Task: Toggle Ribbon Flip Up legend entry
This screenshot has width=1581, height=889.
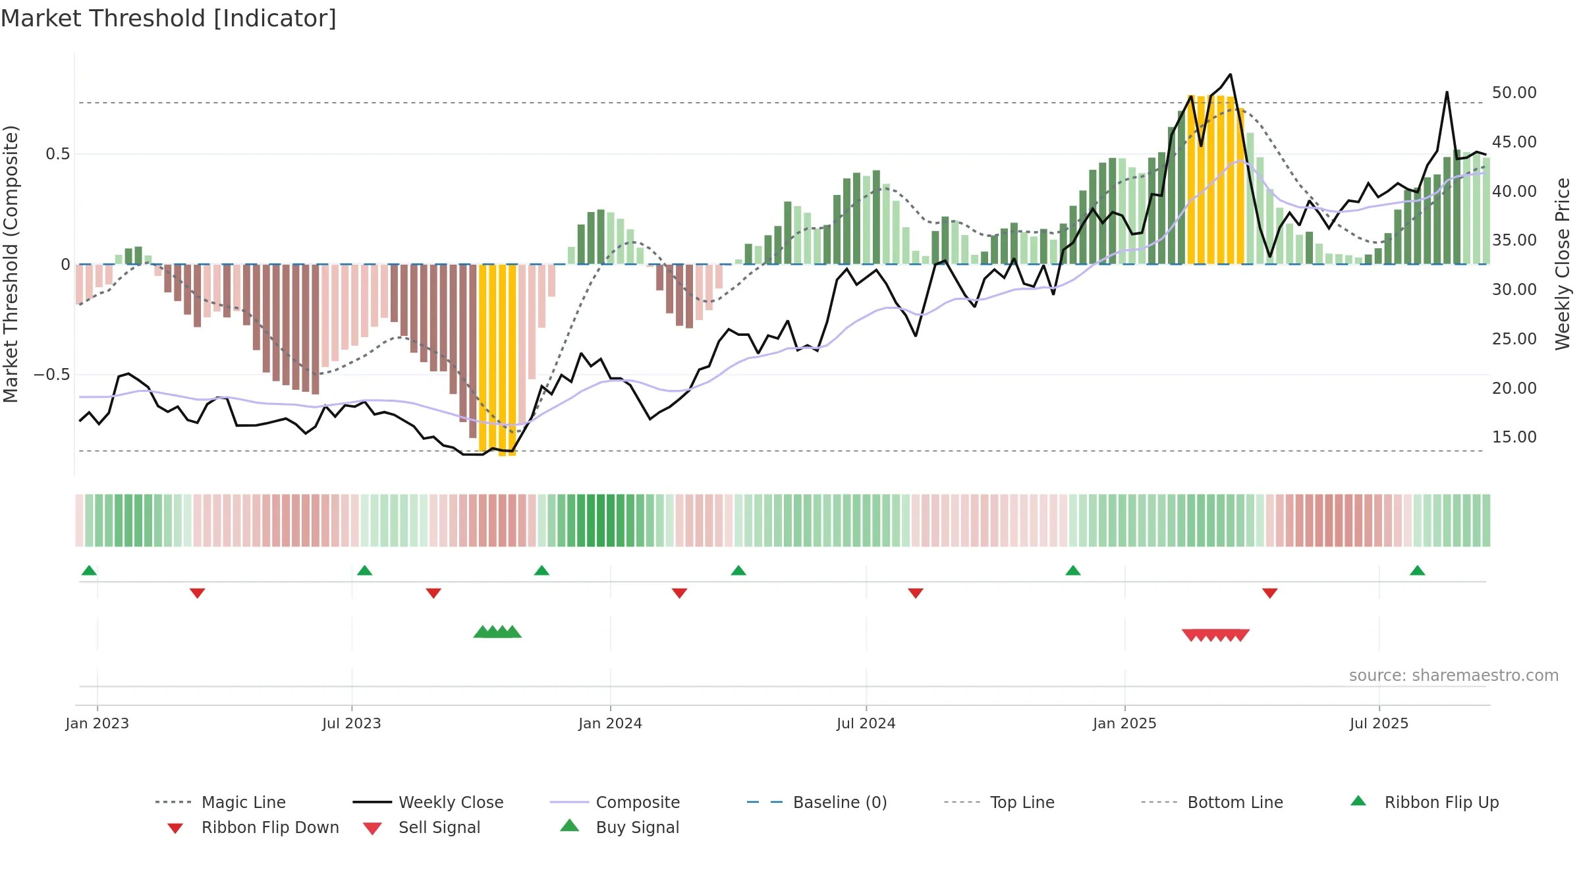Action: pos(1424,802)
